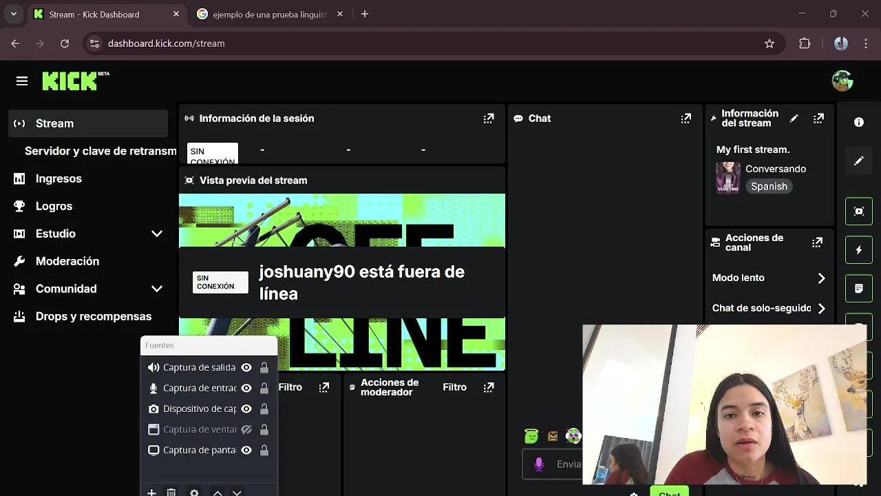
Task: Pop out the panel left of Acciones de moderador
Action: 324,387
